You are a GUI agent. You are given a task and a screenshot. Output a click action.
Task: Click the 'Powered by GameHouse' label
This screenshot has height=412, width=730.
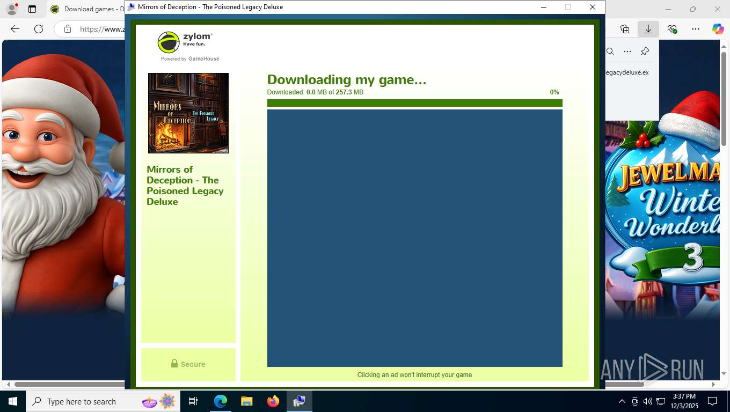coord(190,59)
